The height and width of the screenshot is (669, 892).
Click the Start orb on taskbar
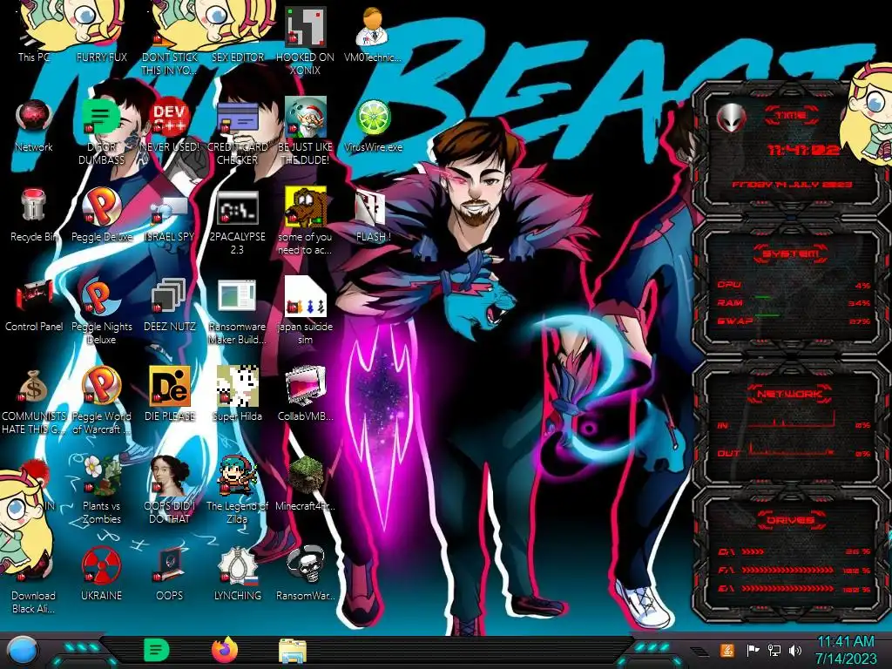click(24, 650)
